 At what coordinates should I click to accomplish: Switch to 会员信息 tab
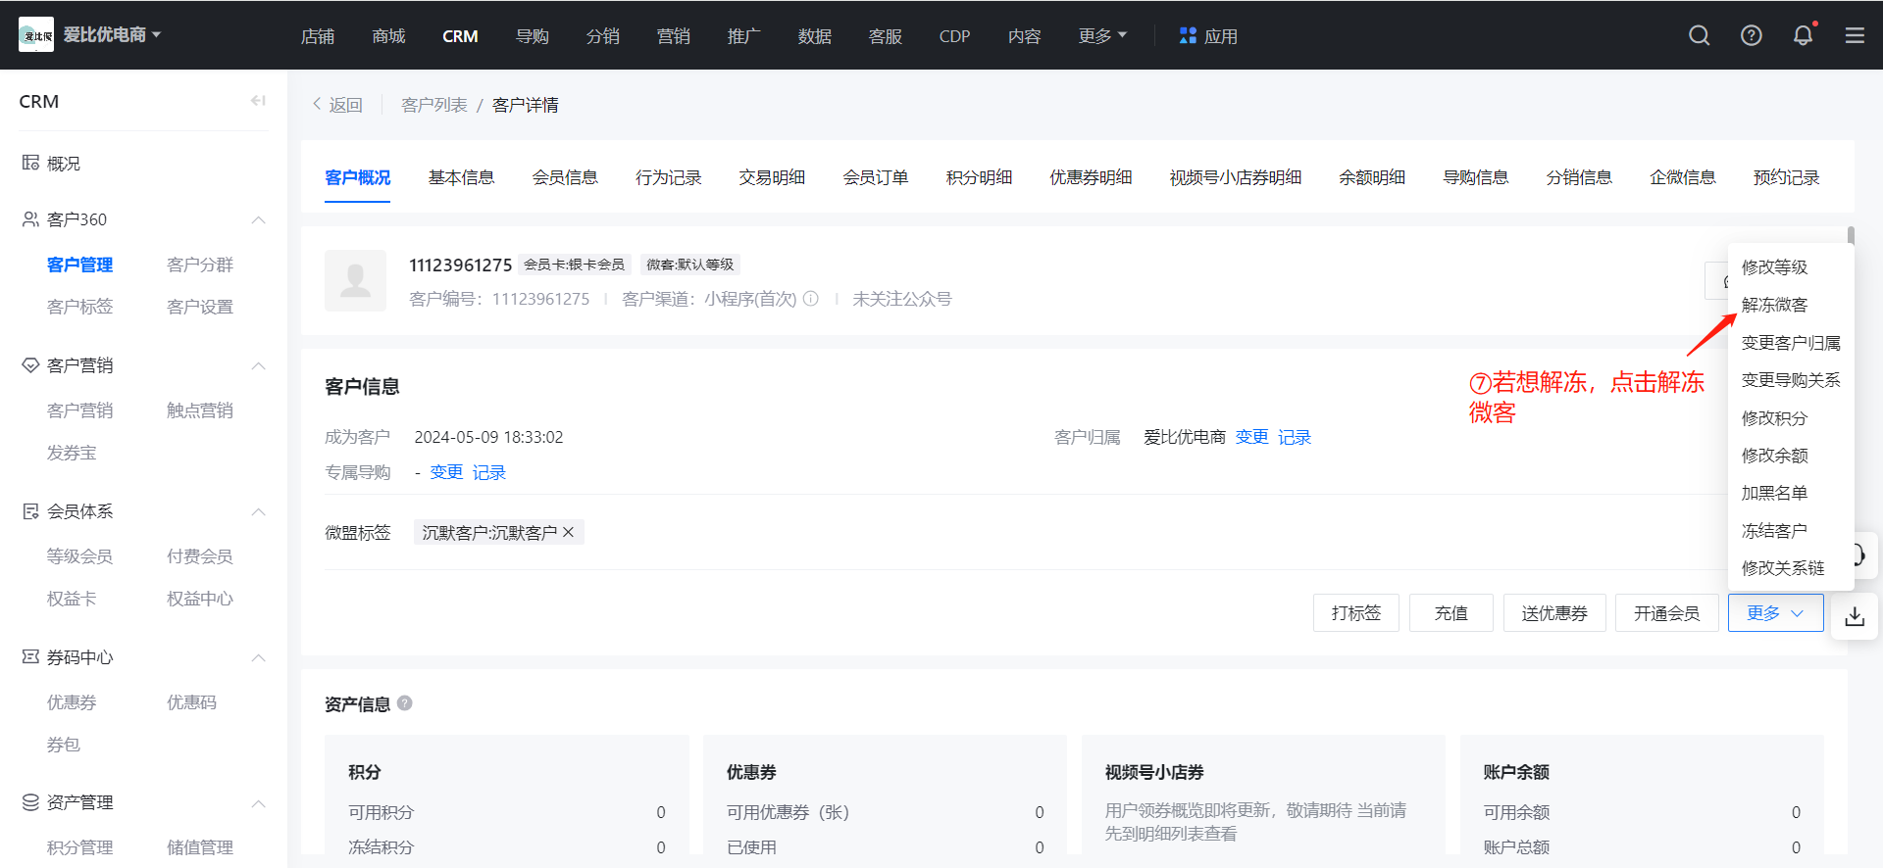[x=565, y=177]
